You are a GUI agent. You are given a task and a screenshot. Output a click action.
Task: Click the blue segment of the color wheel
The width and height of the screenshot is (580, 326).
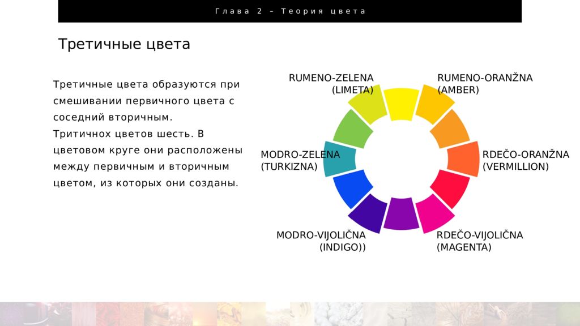[x=352, y=189]
